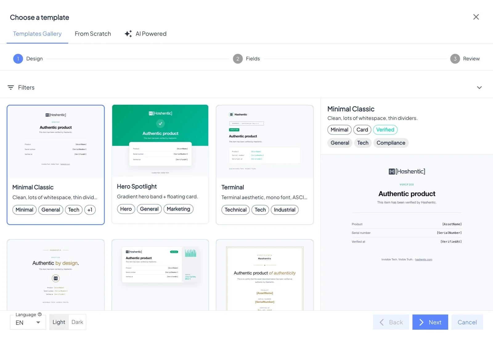Select the Authentic by design template
Image resolution: width=493 pixels, height=340 pixels.
pos(56,275)
